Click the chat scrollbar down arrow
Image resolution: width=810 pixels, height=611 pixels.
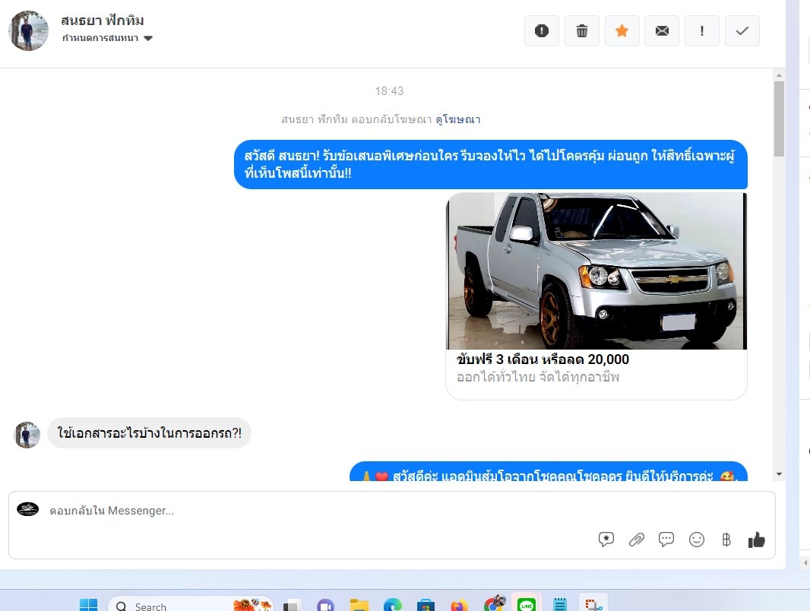click(779, 474)
